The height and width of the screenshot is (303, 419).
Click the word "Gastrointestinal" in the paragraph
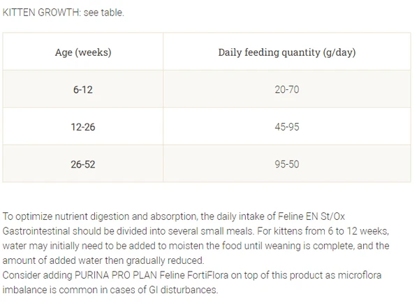point(35,230)
